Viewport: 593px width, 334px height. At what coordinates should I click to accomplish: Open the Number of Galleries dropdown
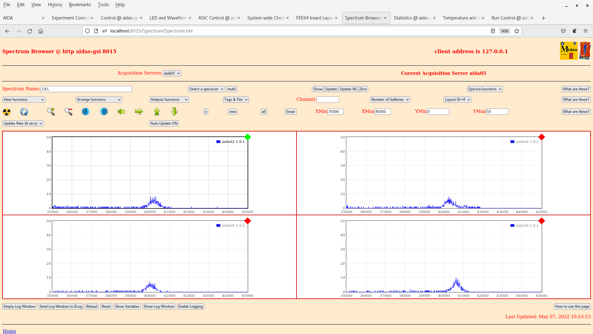[x=390, y=100]
